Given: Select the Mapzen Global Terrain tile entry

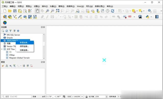Looking at the screenshot, I should pos(19,58).
